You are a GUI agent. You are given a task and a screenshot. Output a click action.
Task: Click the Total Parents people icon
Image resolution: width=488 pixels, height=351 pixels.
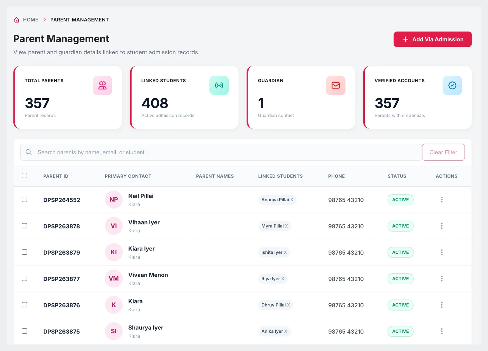(x=102, y=85)
